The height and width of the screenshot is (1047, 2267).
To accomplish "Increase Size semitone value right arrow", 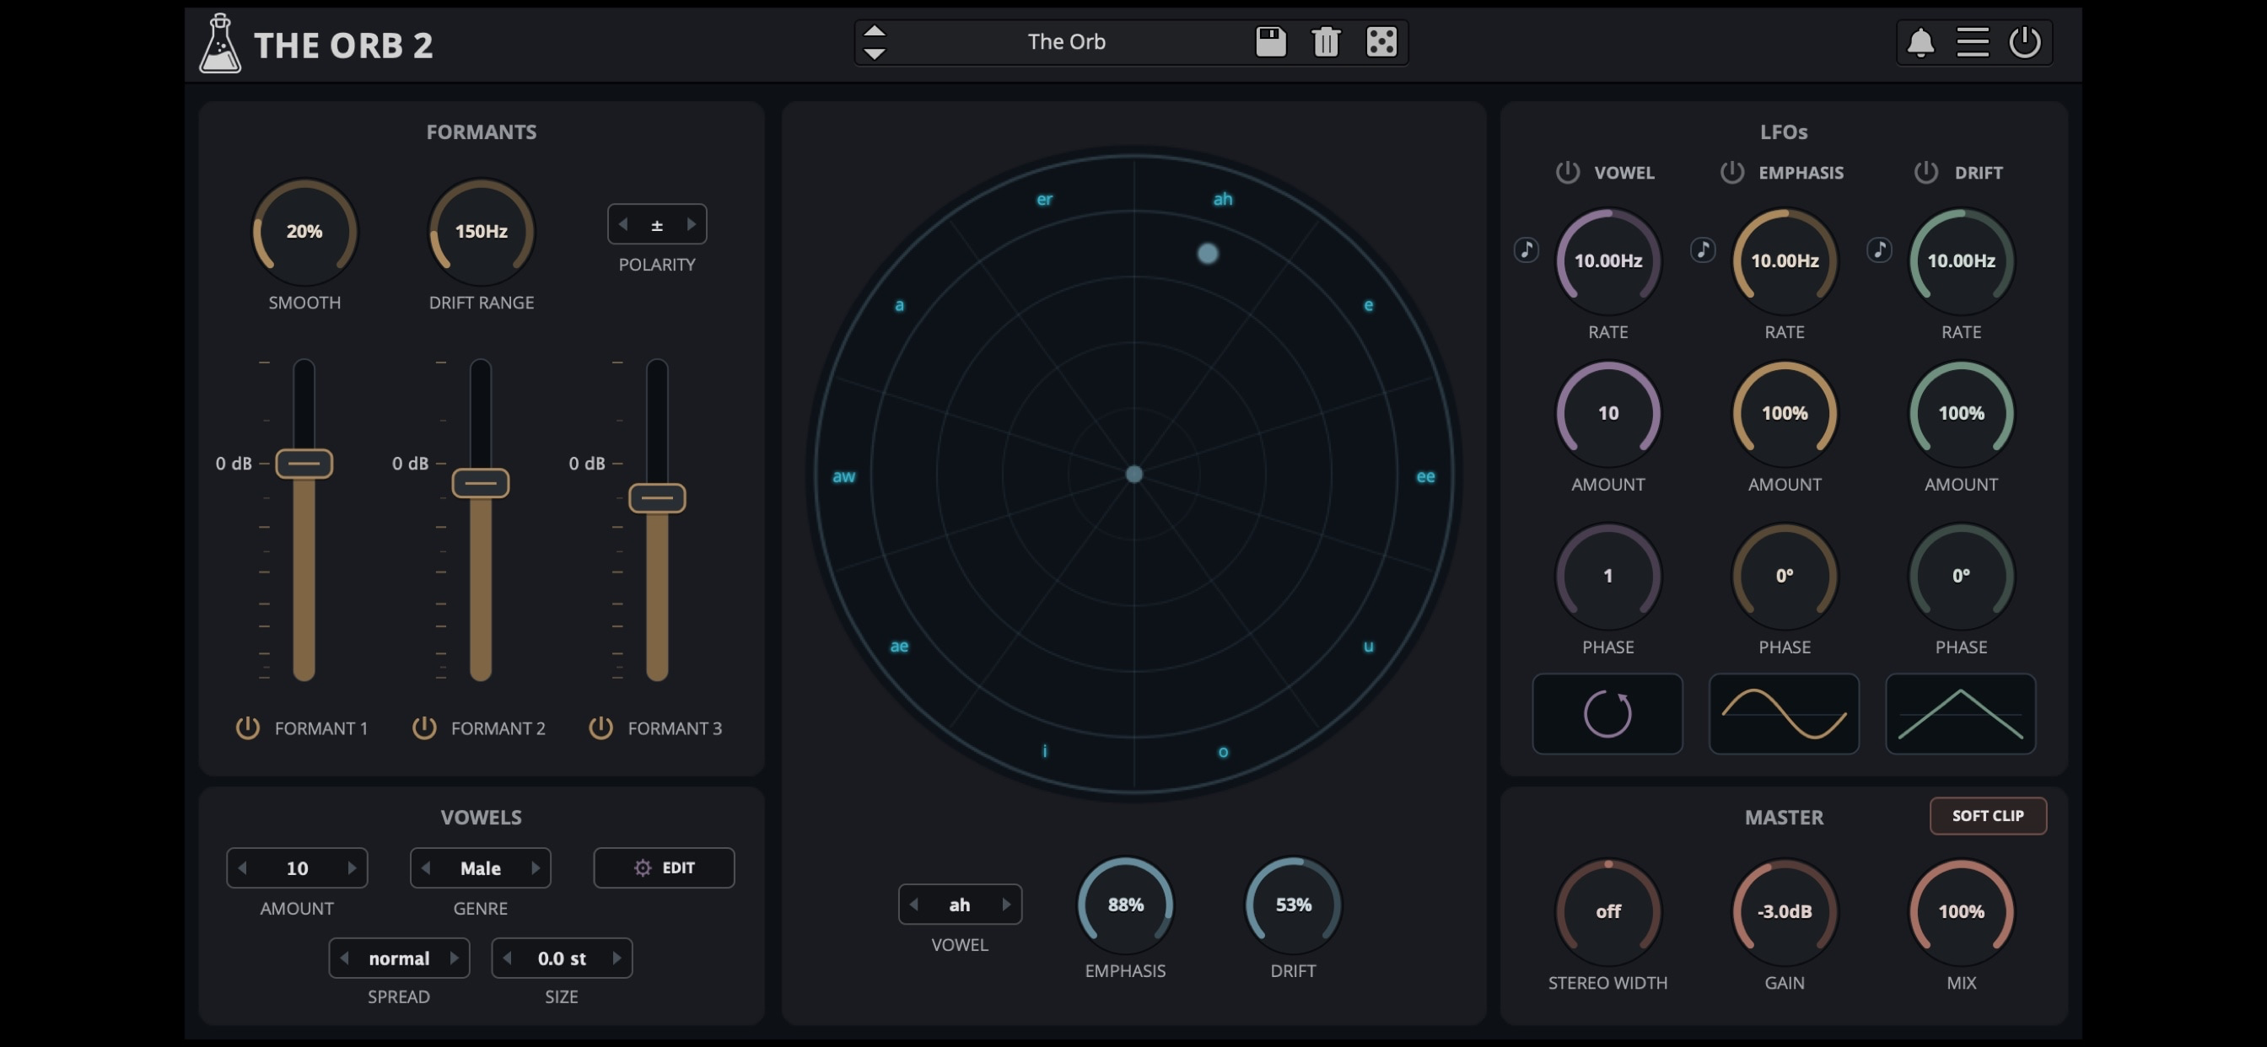I will 616,958.
